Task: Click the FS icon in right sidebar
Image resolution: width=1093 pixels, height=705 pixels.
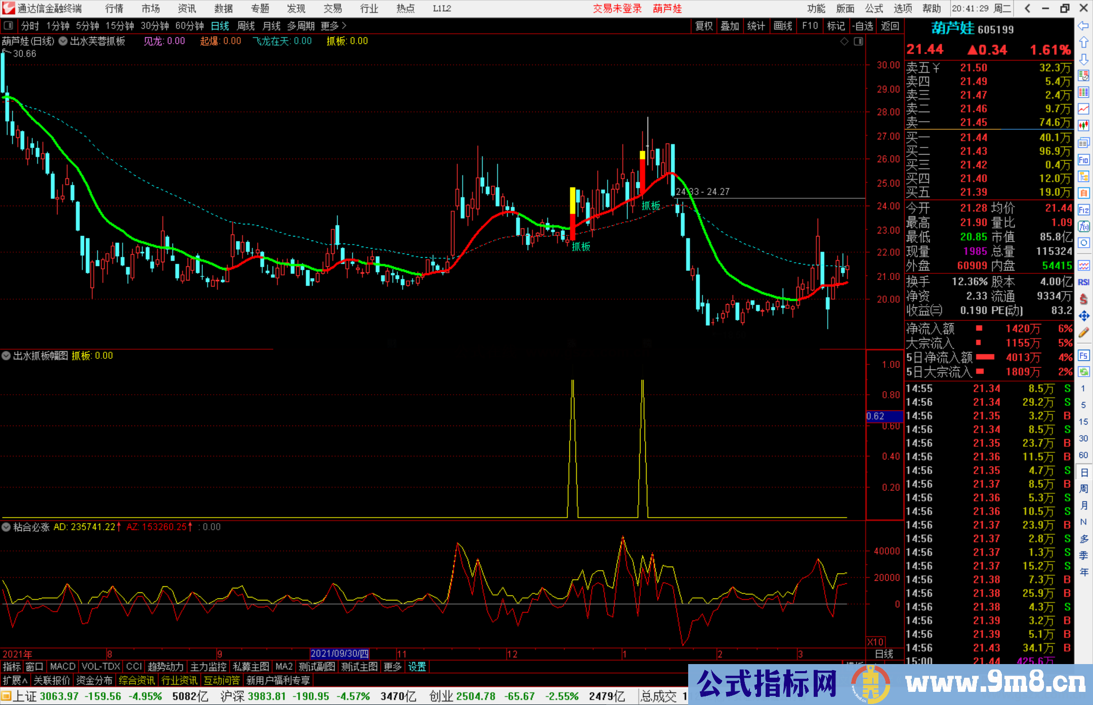Action: click(1083, 355)
